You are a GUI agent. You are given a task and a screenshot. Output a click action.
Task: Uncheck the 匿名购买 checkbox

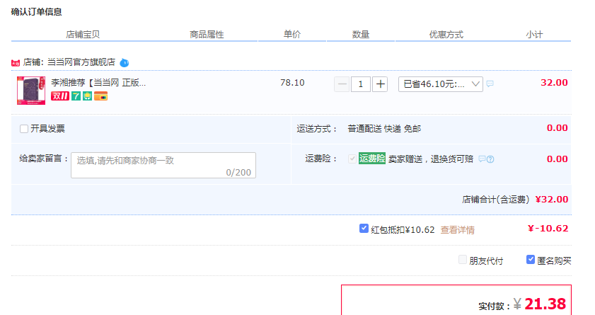pyautogui.click(x=531, y=260)
